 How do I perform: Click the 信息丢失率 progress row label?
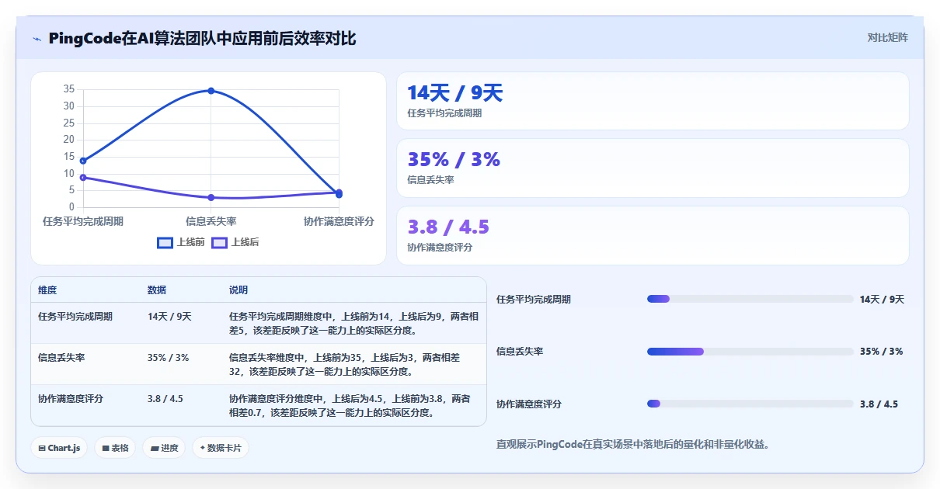pos(520,352)
